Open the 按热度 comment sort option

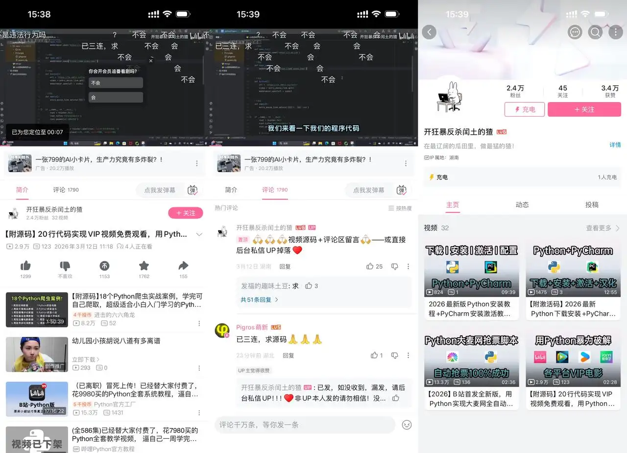tap(400, 208)
